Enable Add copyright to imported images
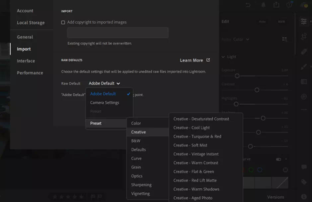The image size is (312, 202). pyautogui.click(x=63, y=22)
